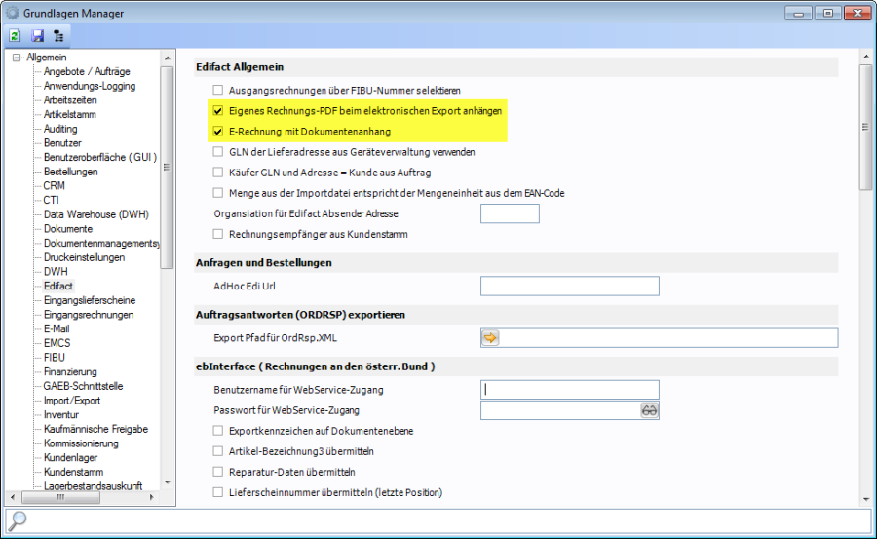Click the AdHoc Edi Url field
877x539 pixels.
(569, 287)
